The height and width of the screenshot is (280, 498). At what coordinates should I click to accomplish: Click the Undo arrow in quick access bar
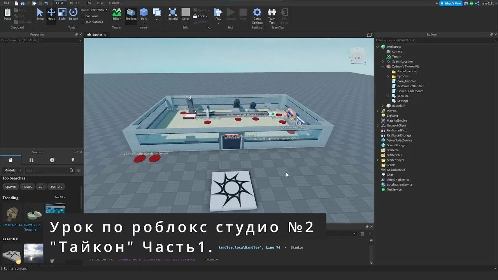click(46, 3)
